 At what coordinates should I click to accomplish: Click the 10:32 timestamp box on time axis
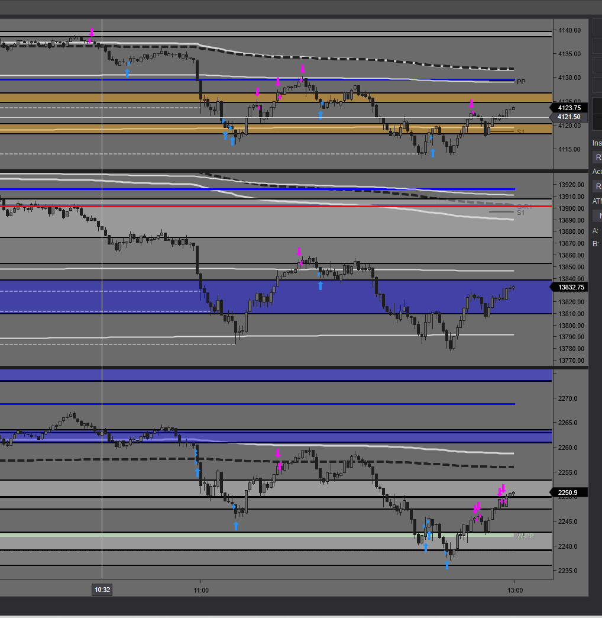[x=101, y=590]
